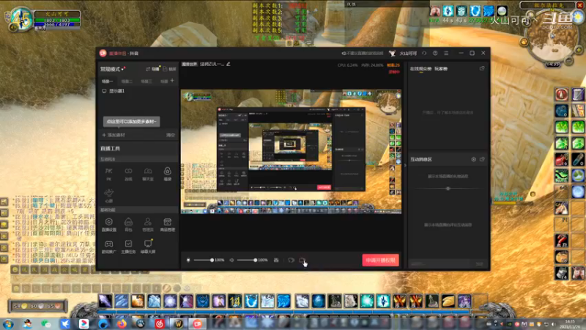The height and width of the screenshot is (330, 586).
Task: Edit the stream title with pencil icon
Action: tap(229, 64)
